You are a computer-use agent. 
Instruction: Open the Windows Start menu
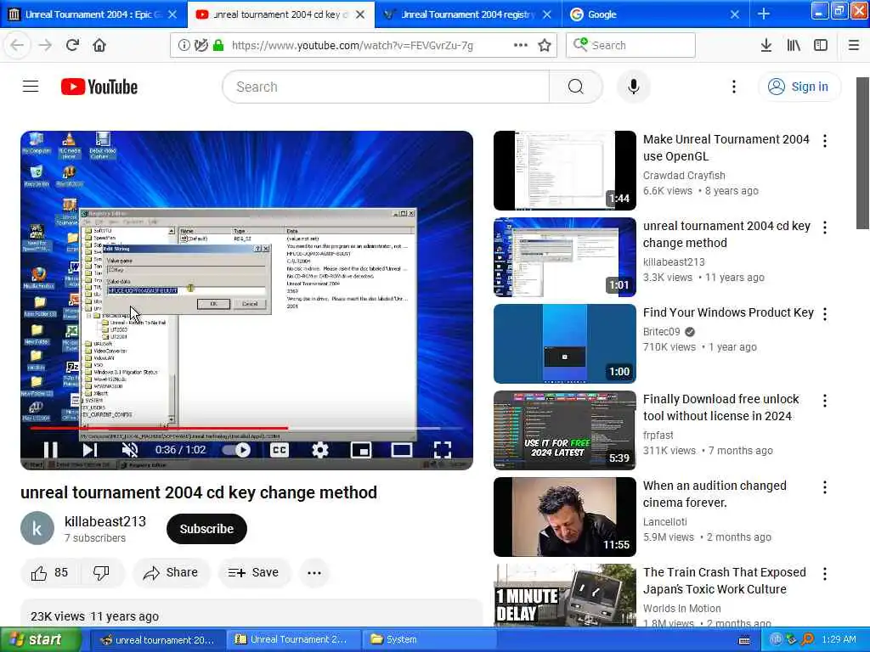tap(40, 640)
